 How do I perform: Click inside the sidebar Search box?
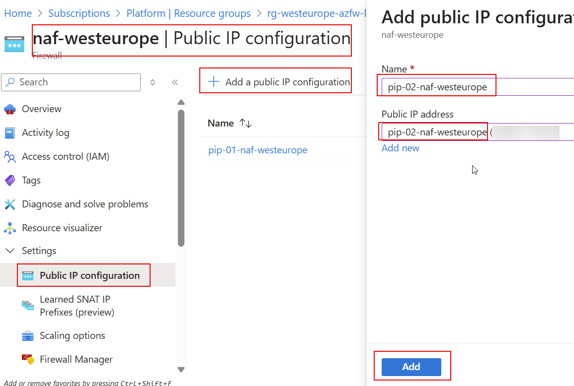click(x=71, y=82)
